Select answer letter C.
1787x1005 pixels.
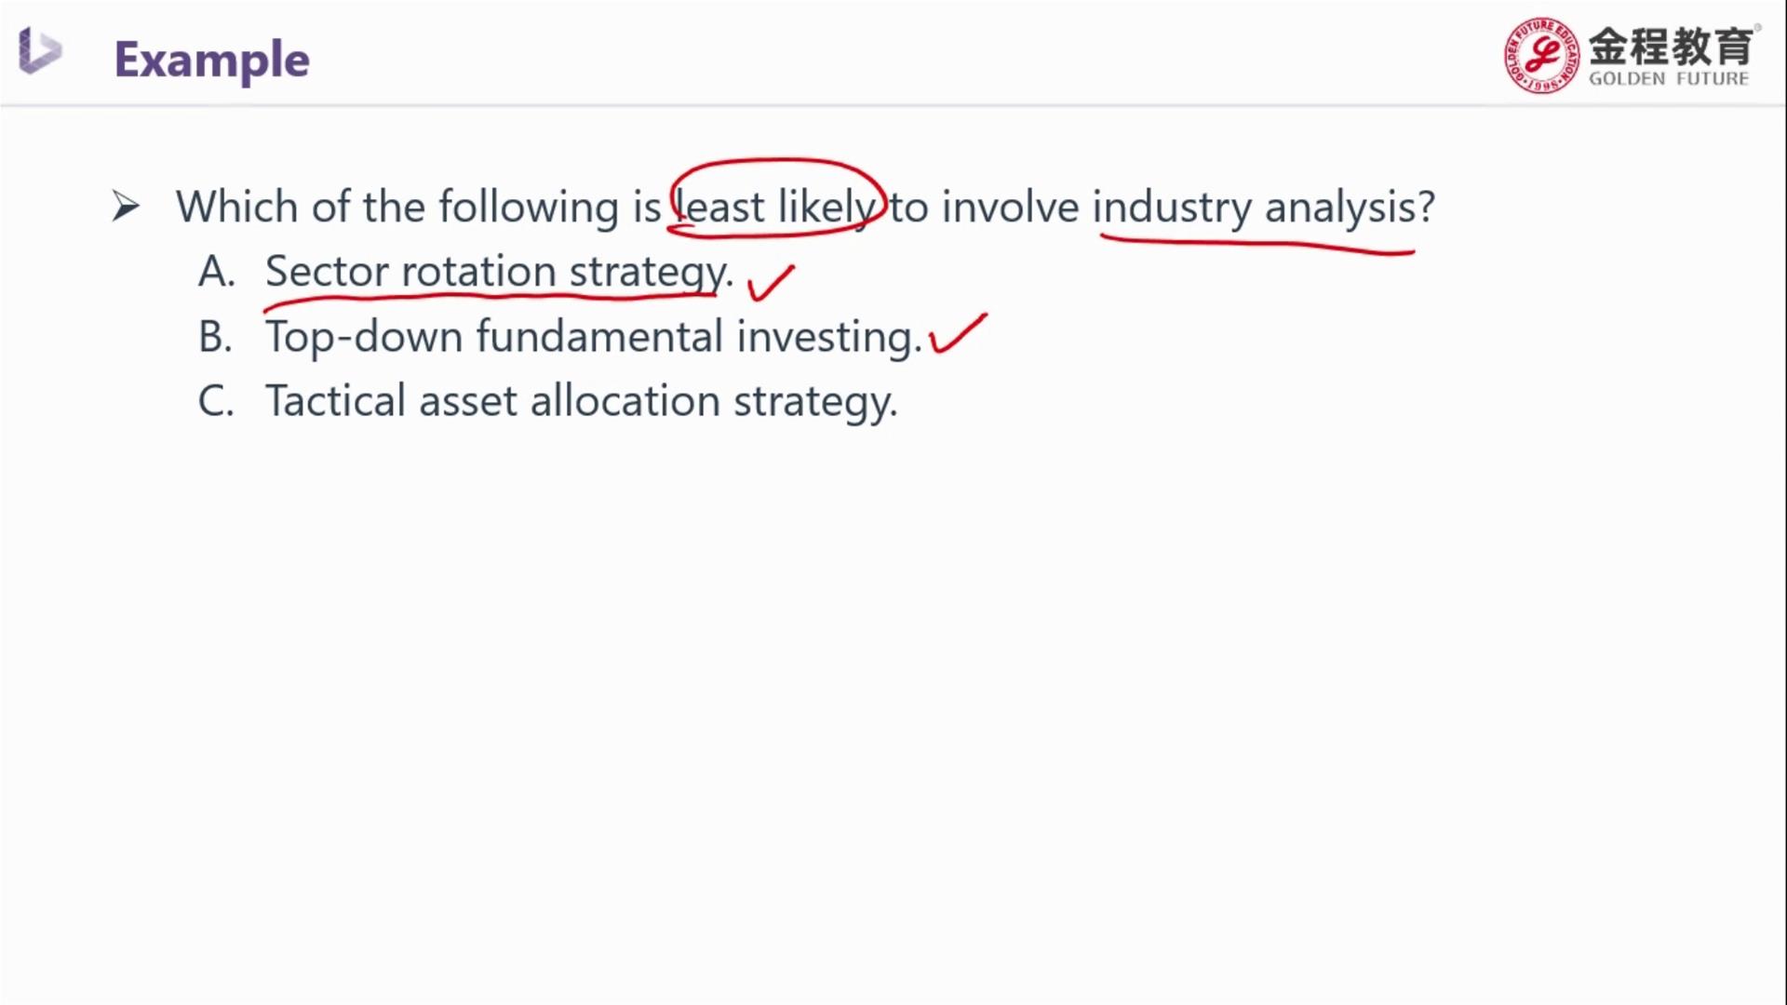(216, 402)
